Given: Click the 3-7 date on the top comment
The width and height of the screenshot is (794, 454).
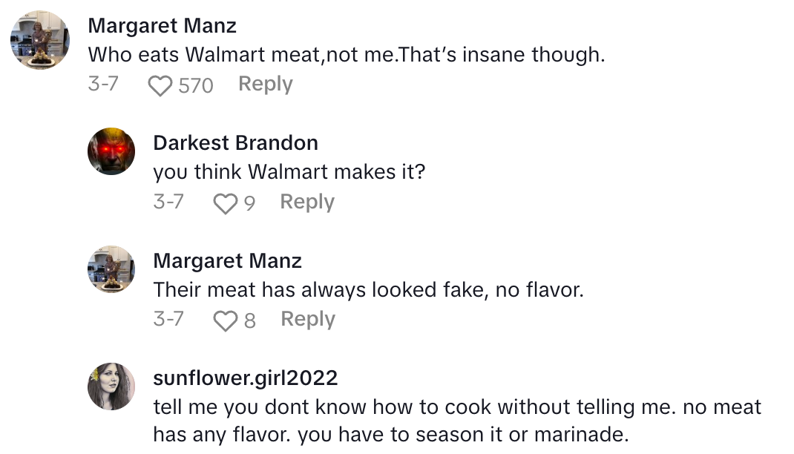Looking at the screenshot, I should [103, 85].
